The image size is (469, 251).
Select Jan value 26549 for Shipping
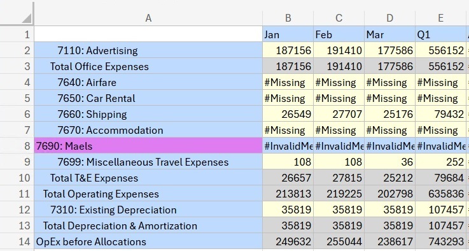click(x=288, y=114)
